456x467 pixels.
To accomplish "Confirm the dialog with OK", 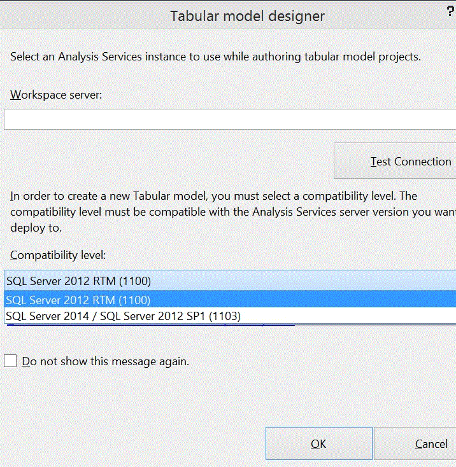I will [318, 443].
